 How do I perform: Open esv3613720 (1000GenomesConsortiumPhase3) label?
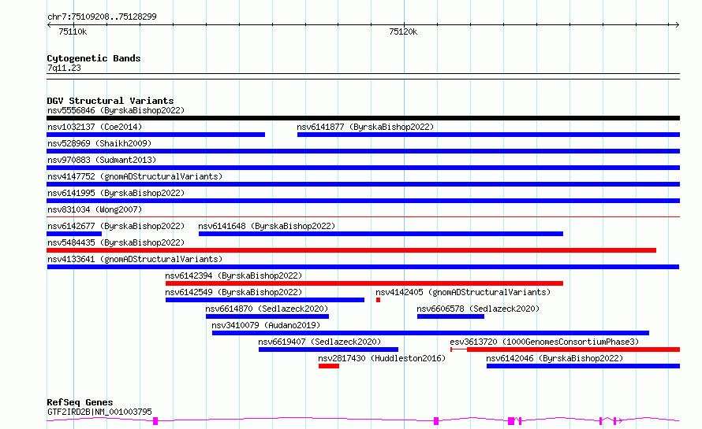pos(544,342)
